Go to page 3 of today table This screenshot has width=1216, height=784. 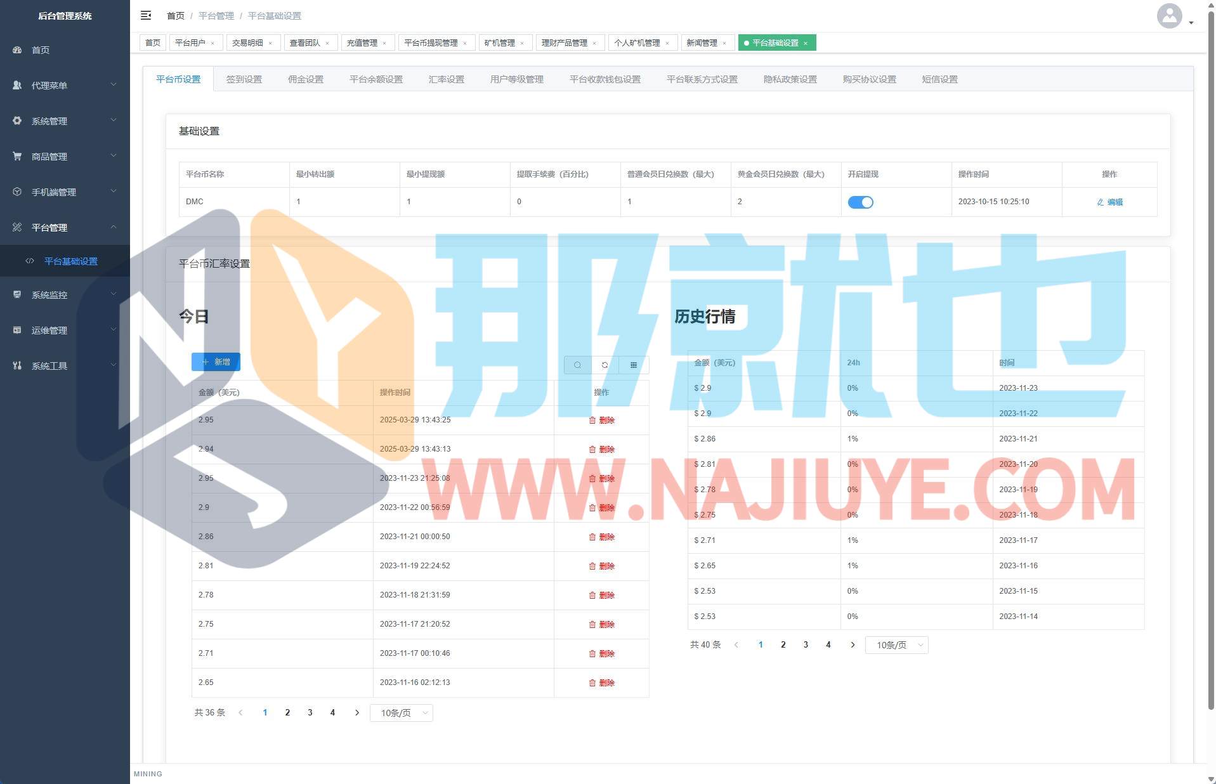[310, 712]
